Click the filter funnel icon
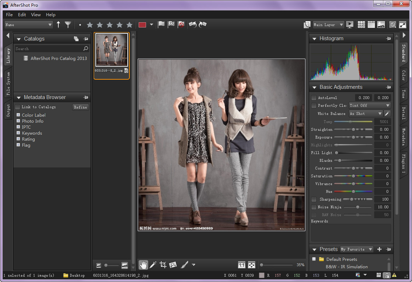 click(68, 25)
